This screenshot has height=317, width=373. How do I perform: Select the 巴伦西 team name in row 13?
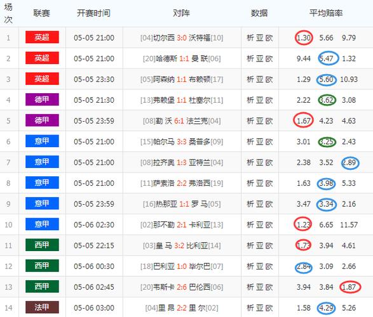[200, 287]
